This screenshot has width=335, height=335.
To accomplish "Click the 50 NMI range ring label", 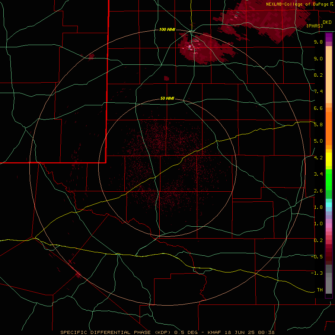I will point(167,98).
